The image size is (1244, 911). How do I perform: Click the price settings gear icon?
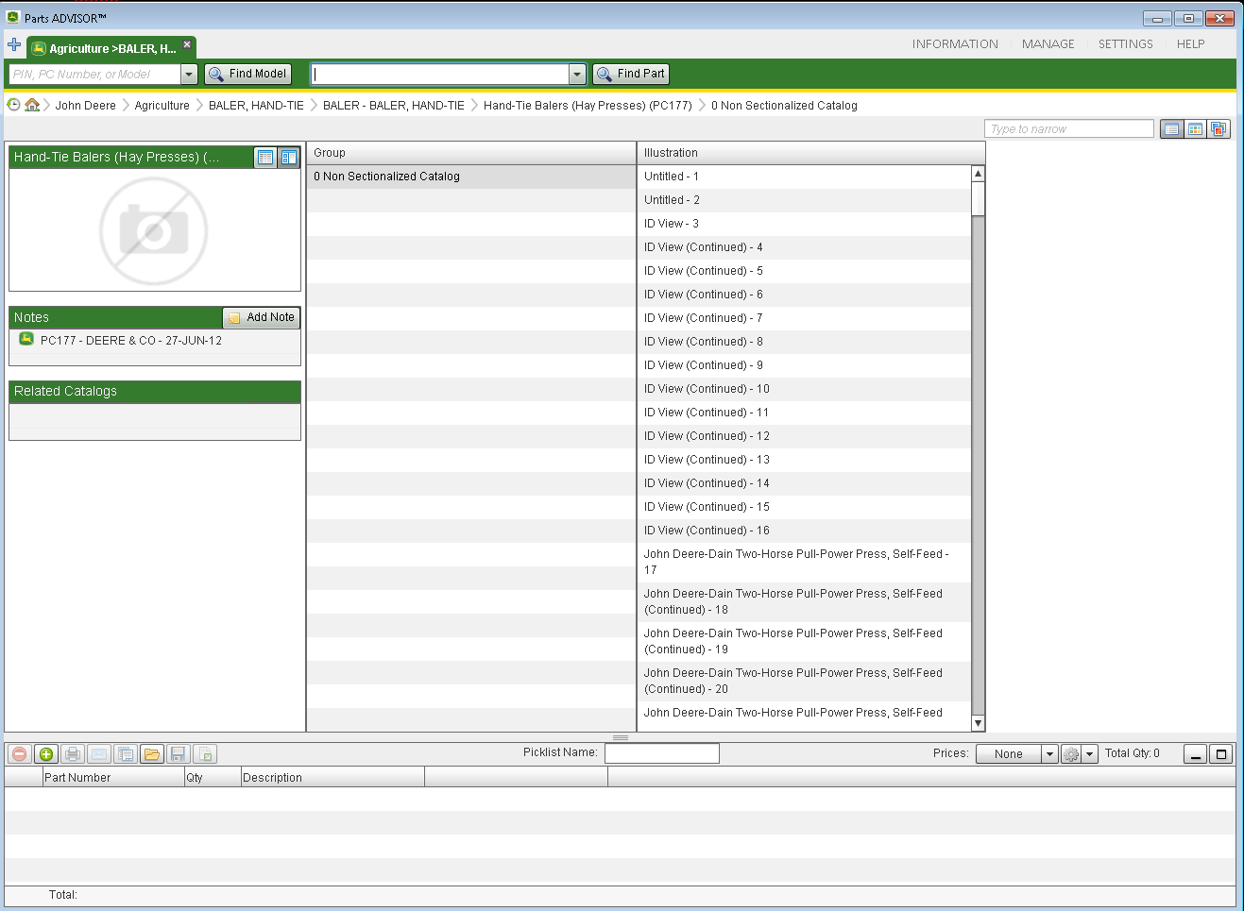pyautogui.click(x=1071, y=754)
